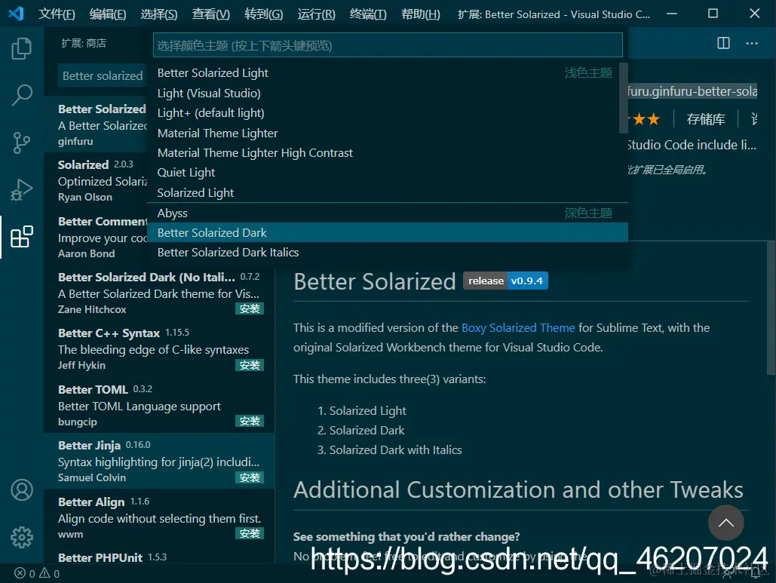776x583 pixels.
Task: Split the editor to the right
Action: click(x=723, y=44)
